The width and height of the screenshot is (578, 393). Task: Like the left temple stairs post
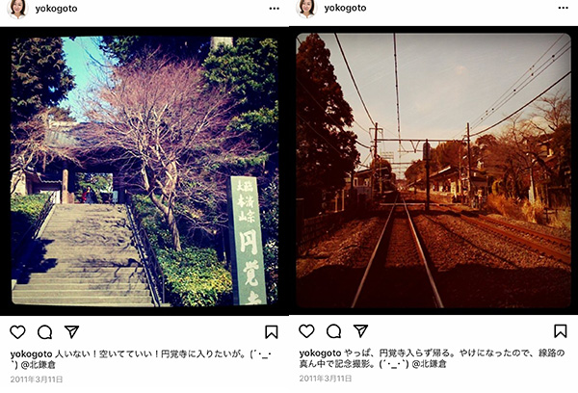click(17, 332)
